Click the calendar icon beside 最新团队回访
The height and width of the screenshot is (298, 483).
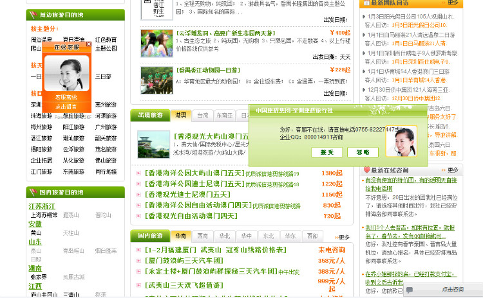[x=366, y=3]
